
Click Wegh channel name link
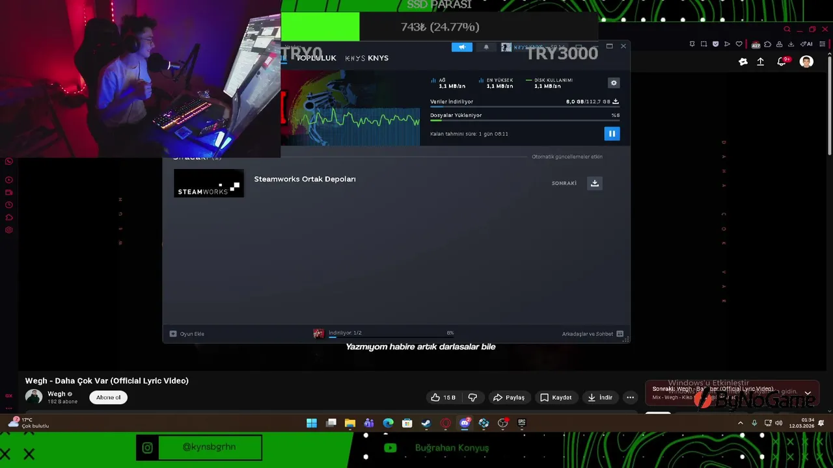tap(57, 394)
